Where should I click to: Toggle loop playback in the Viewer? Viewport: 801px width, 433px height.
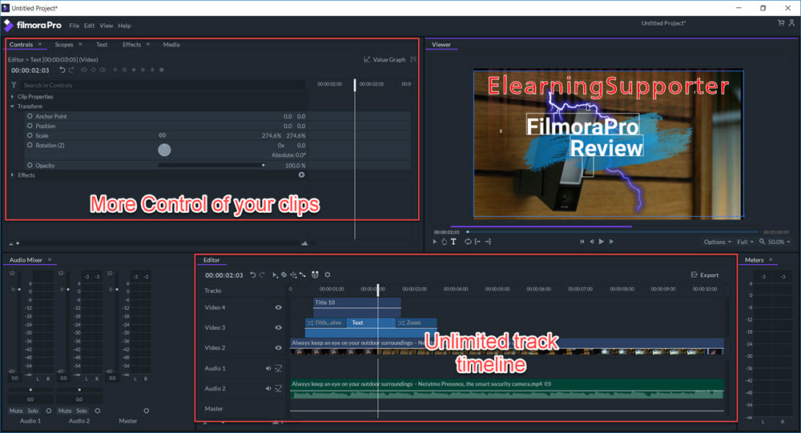pyautogui.click(x=468, y=242)
